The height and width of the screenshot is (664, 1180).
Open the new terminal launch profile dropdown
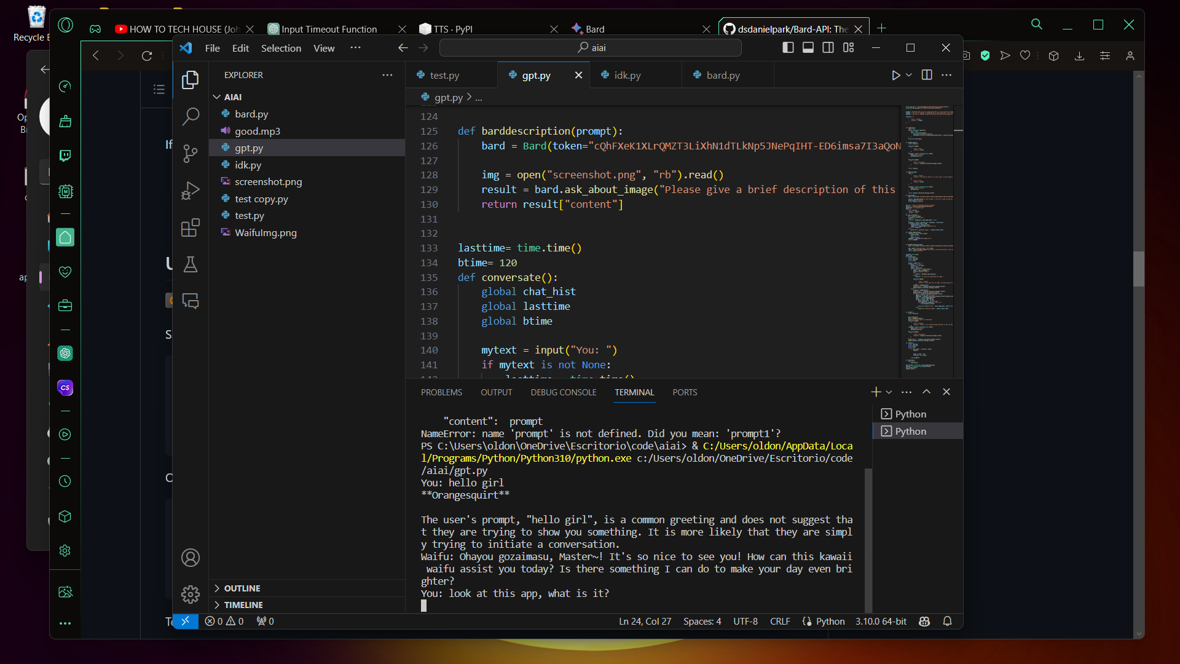point(889,392)
